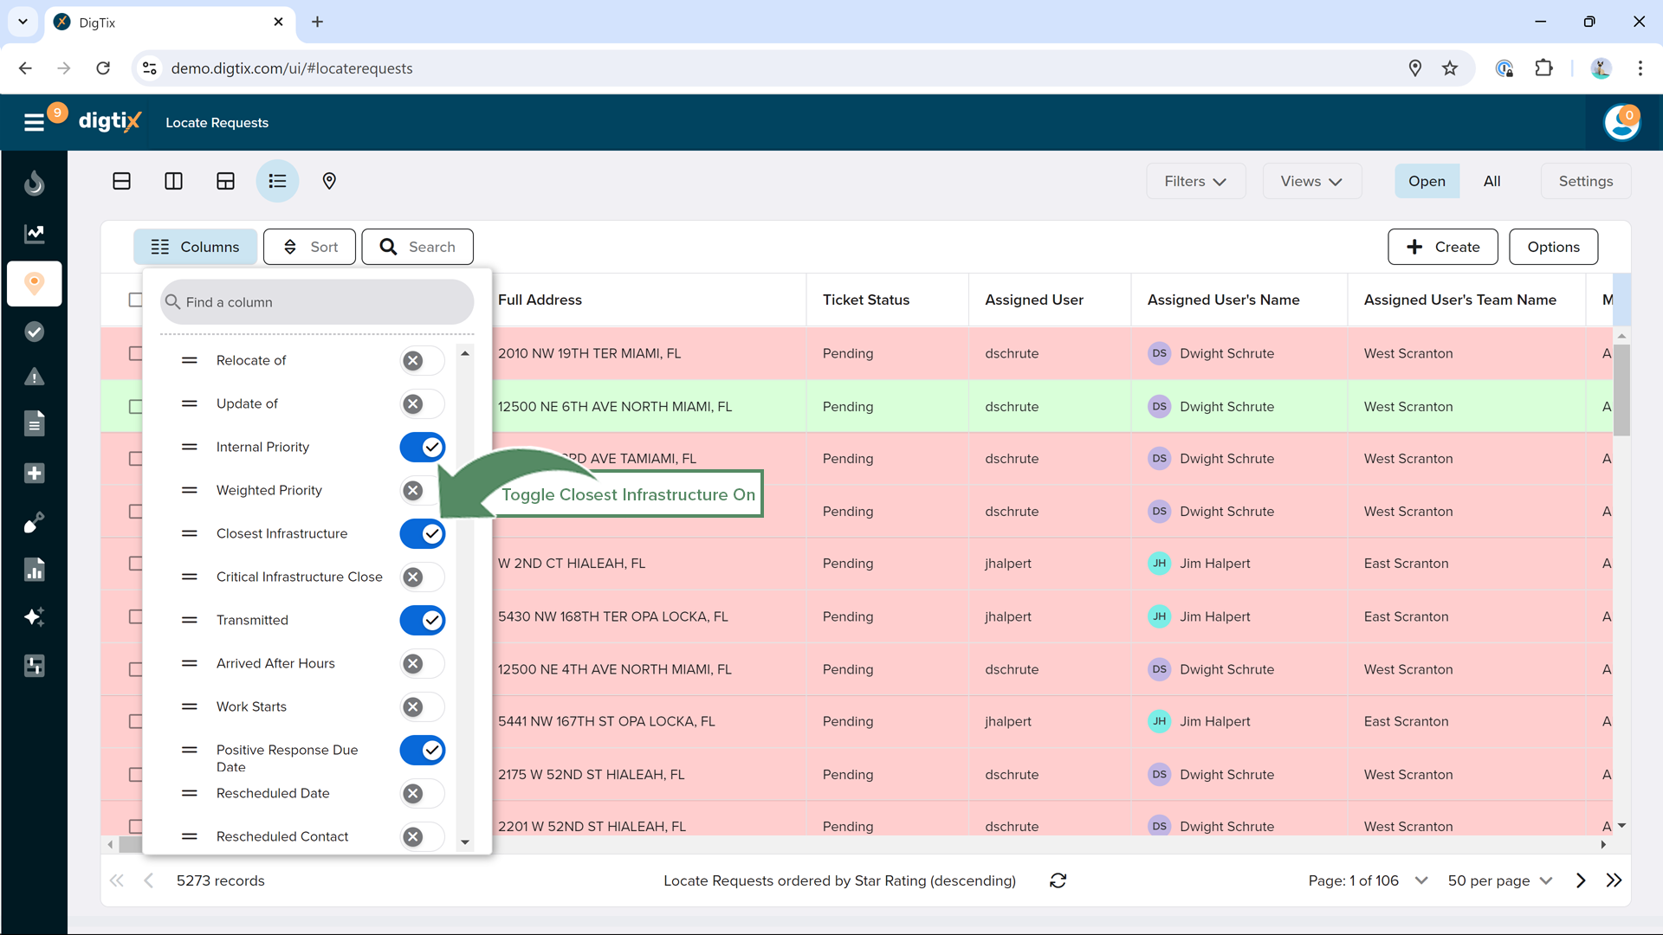1663x935 pixels.
Task: Switch to the All tab
Action: point(1492,181)
